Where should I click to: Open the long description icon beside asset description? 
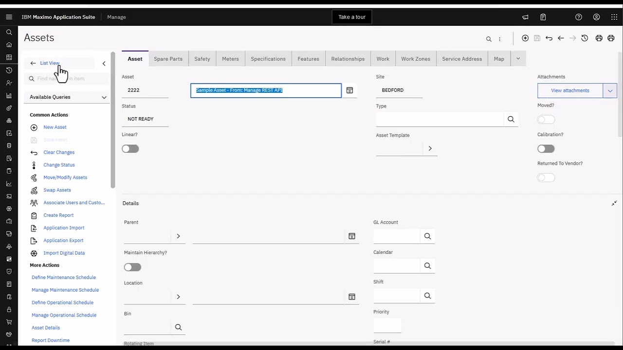[349, 90]
